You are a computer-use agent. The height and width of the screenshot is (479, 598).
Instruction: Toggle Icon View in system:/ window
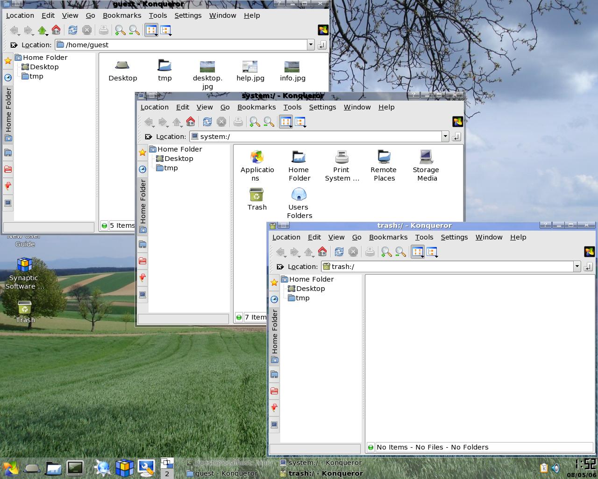click(x=286, y=122)
